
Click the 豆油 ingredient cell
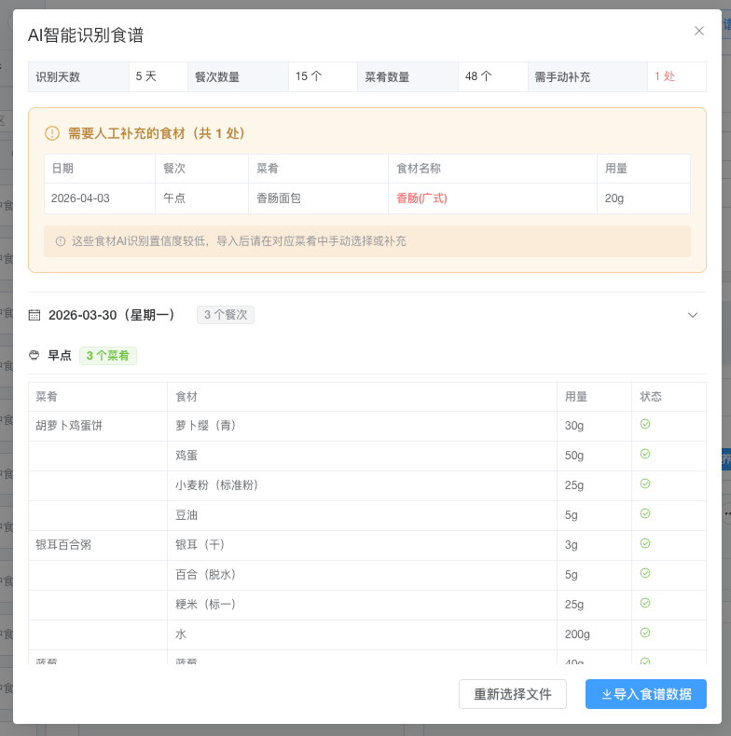362,515
